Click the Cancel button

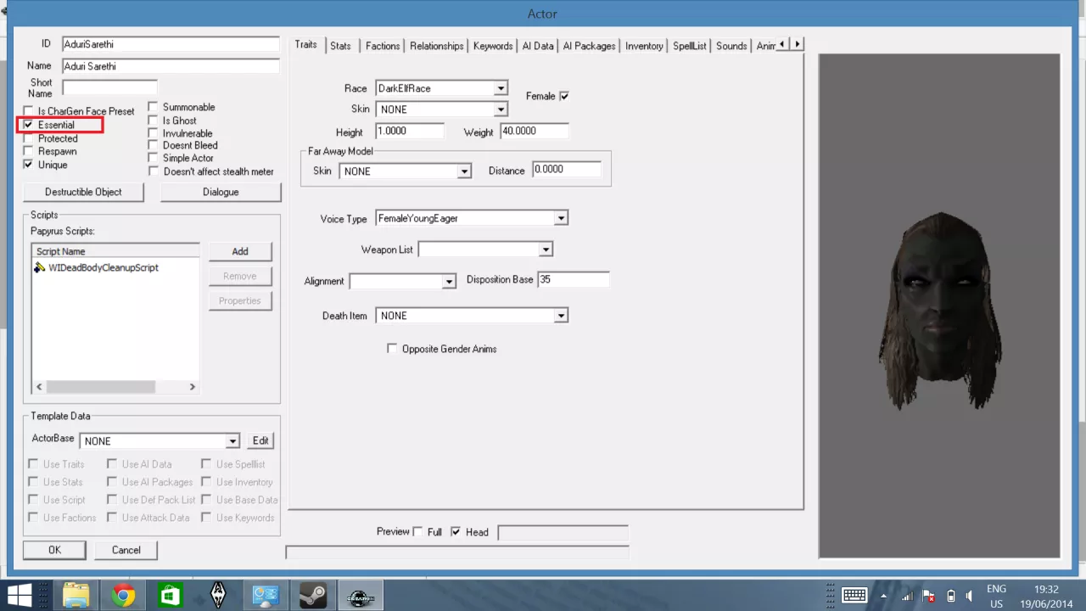click(x=126, y=550)
